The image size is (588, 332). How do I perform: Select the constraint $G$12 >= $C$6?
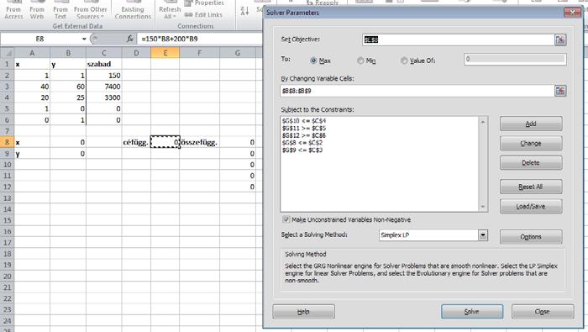pos(304,135)
